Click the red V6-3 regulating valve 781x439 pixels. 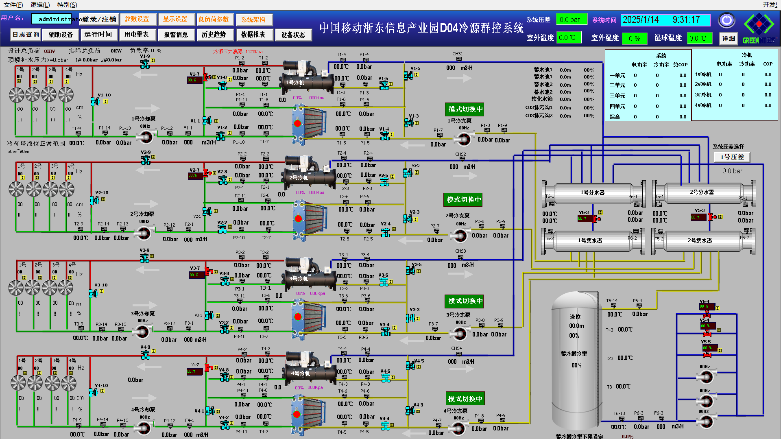click(596, 219)
